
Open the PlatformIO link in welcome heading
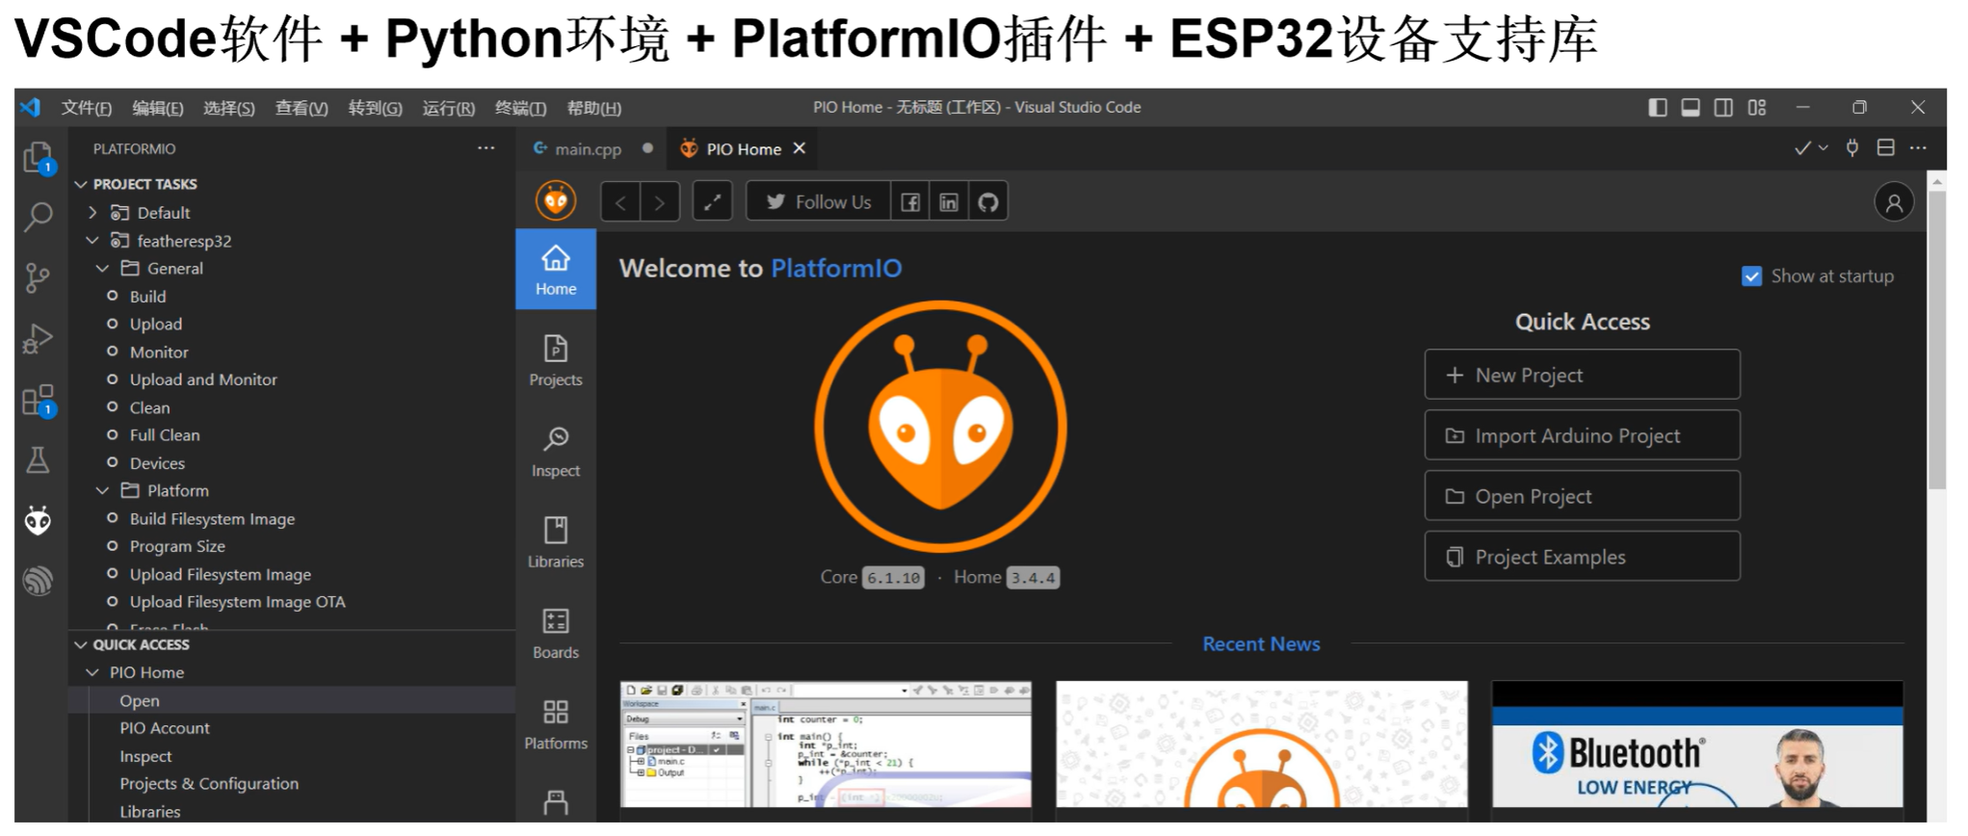point(836,268)
